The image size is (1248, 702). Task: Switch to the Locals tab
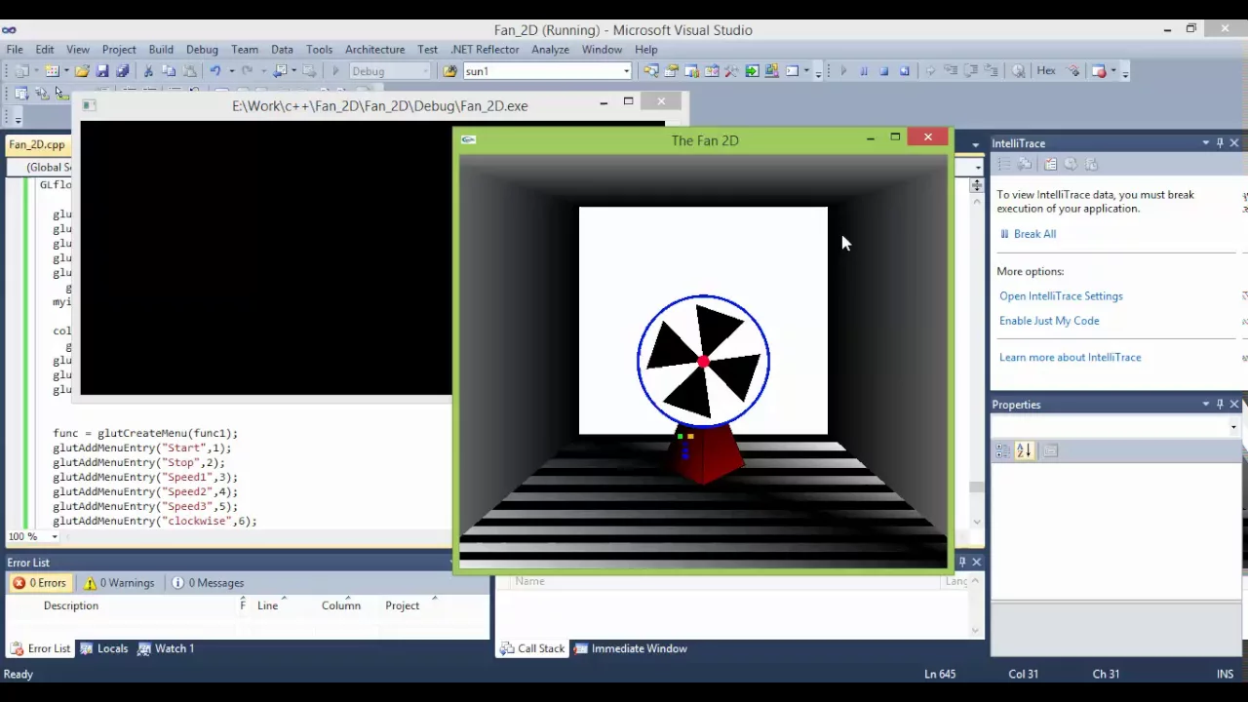click(104, 648)
